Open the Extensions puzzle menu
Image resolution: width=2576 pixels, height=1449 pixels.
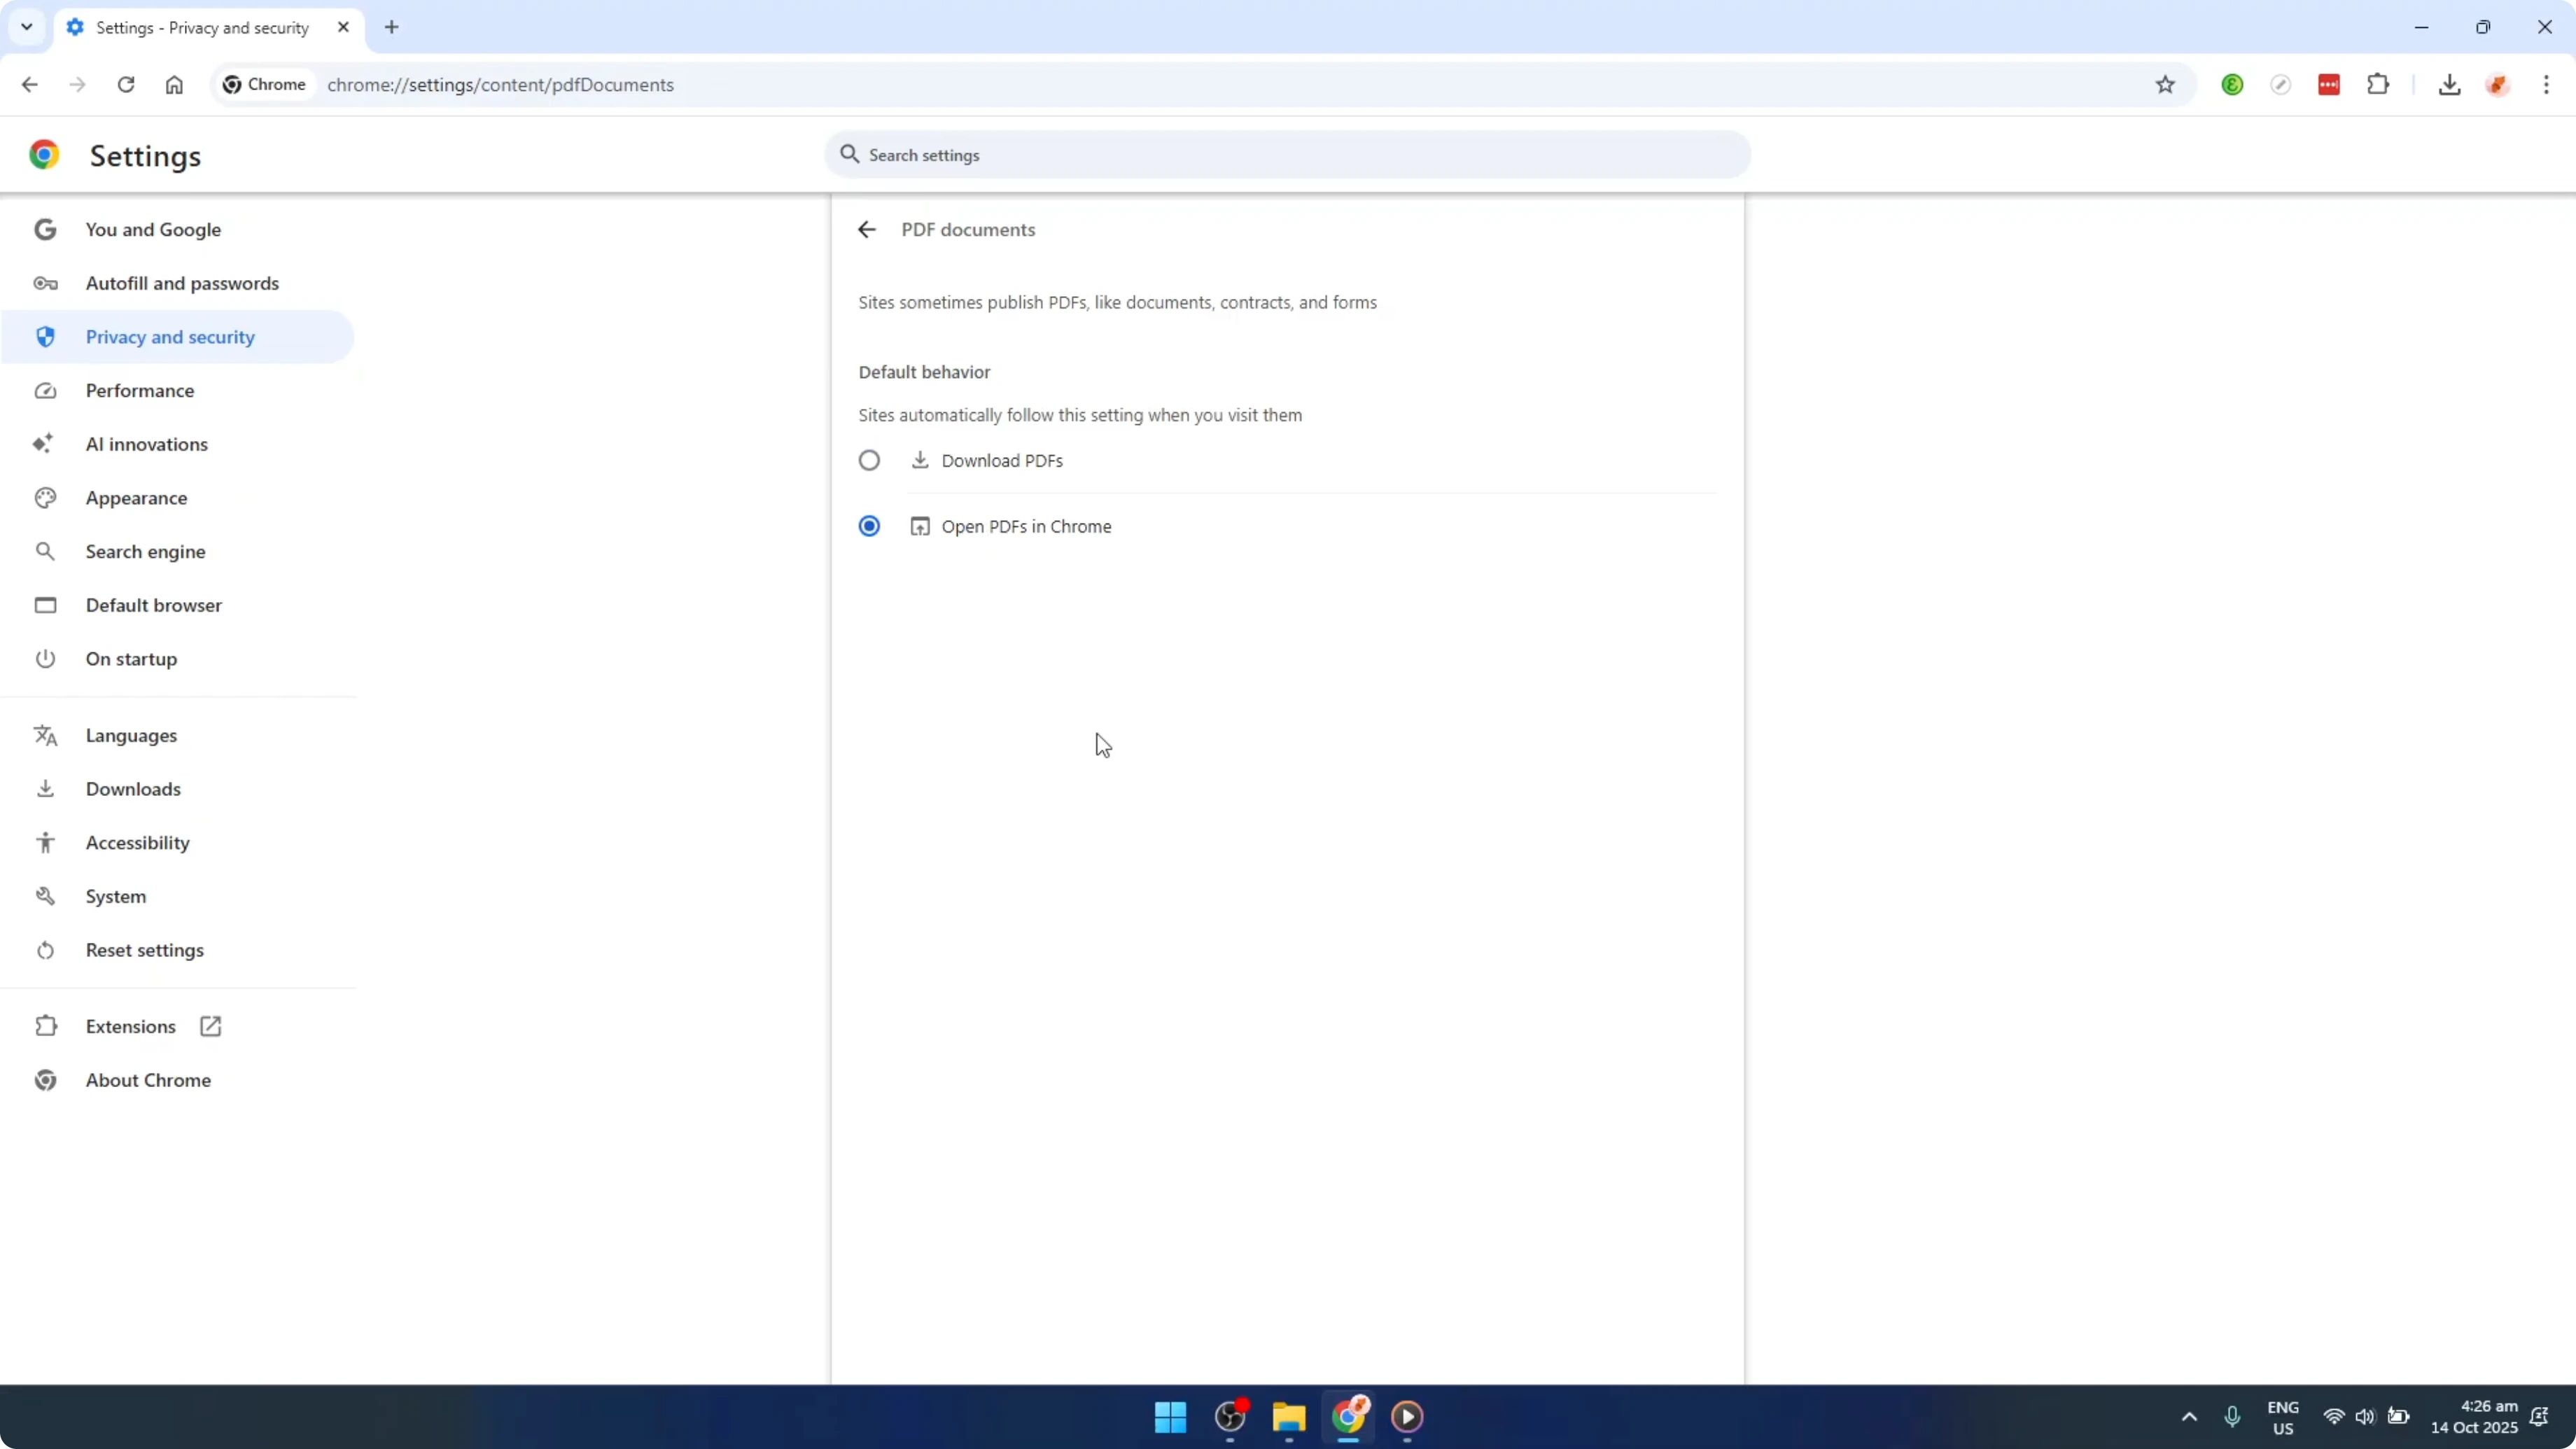click(x=2378, y=85)
